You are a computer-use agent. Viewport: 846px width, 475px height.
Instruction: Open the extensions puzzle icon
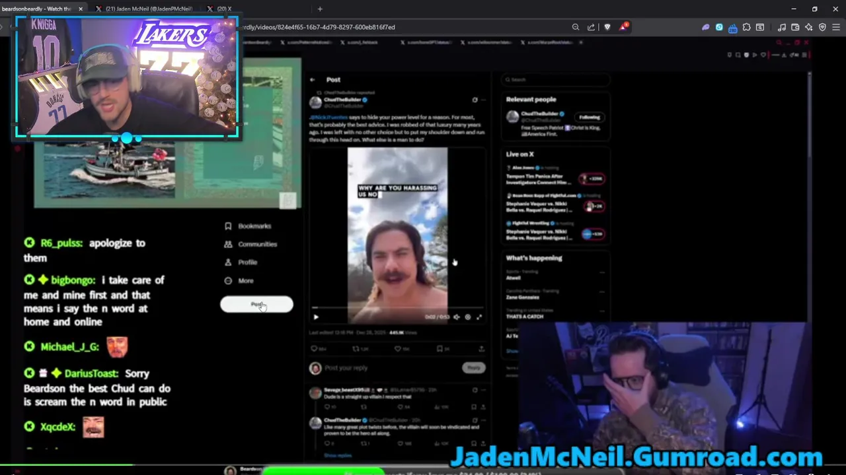pos(746,27)
